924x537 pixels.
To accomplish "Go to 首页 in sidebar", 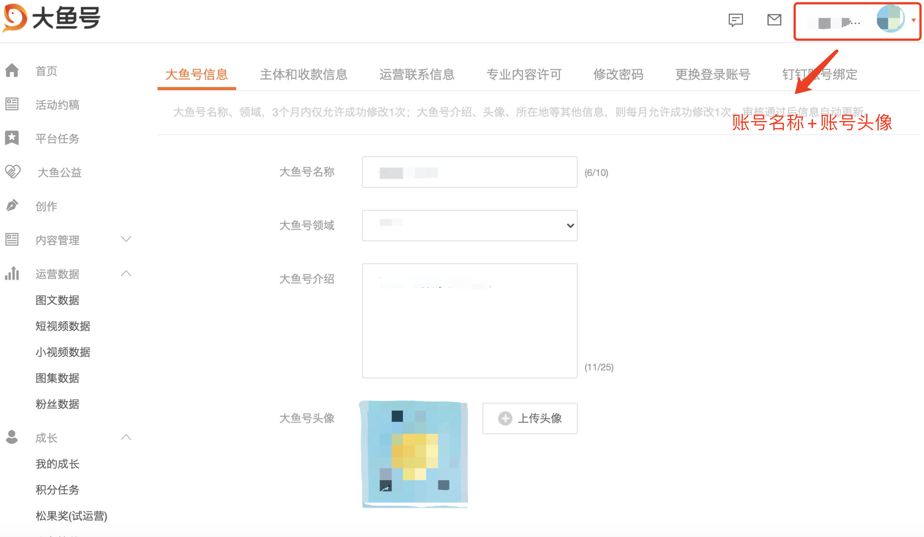I will click(x=46, y=71).
